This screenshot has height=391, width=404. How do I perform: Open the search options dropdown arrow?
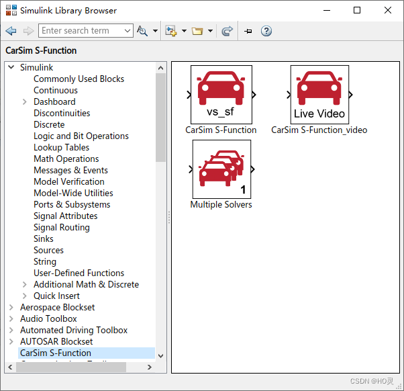click(x=155, y=31)
